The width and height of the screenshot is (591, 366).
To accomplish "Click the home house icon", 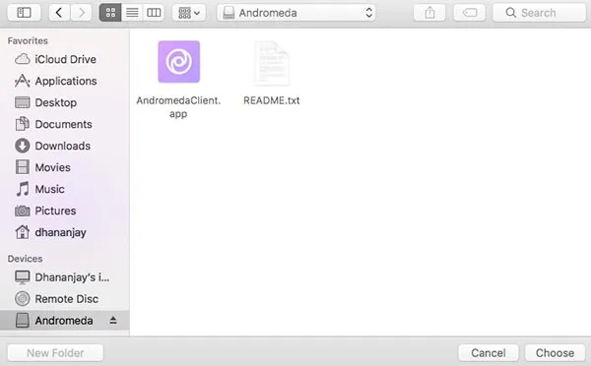I will (x=23, y=232).
